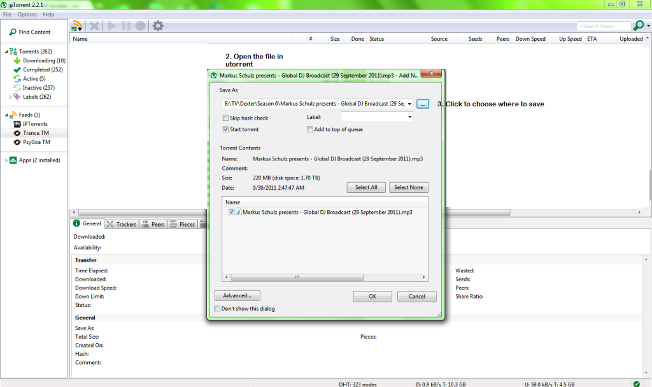Open the Label dropdown
The height and width of the screenshot is (387, 652).
[409, 117]
